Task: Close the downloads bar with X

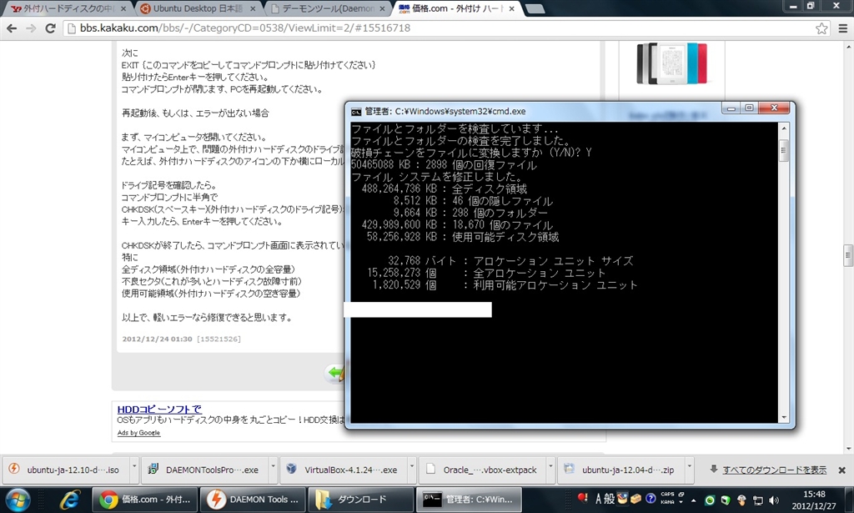Action: 841,470
